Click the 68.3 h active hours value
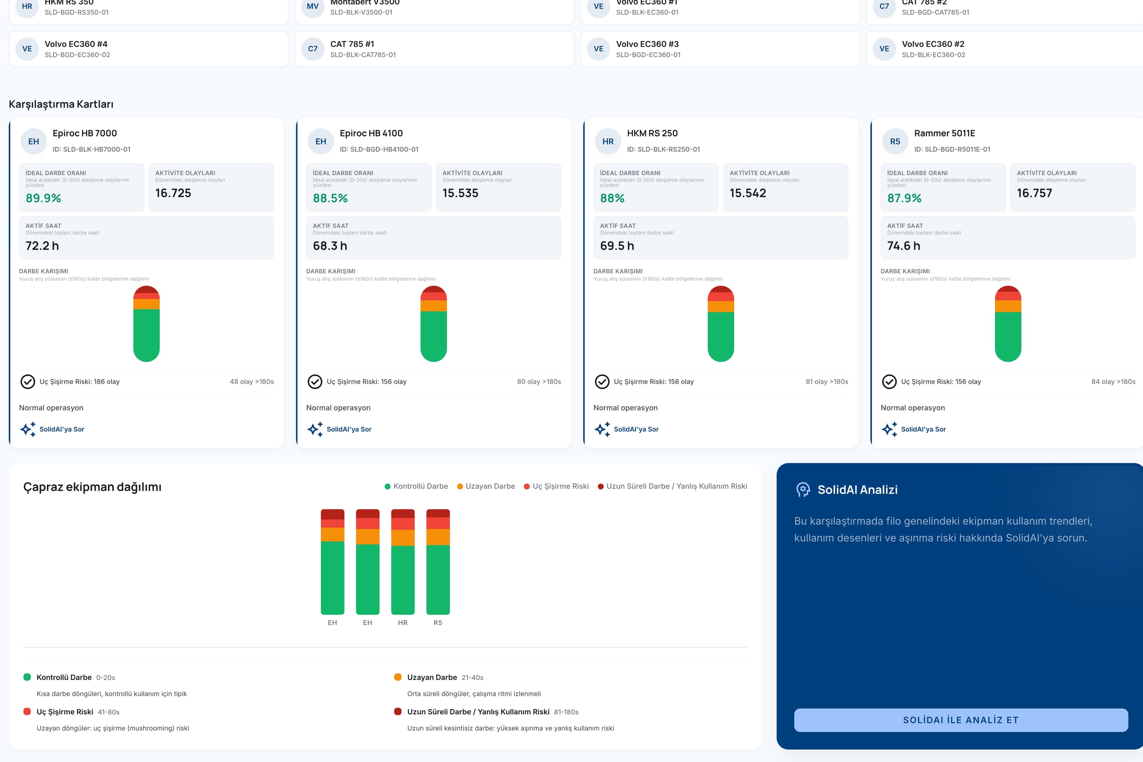The width and height of the screenshot is (1143, 762). (x=330, y=246)
